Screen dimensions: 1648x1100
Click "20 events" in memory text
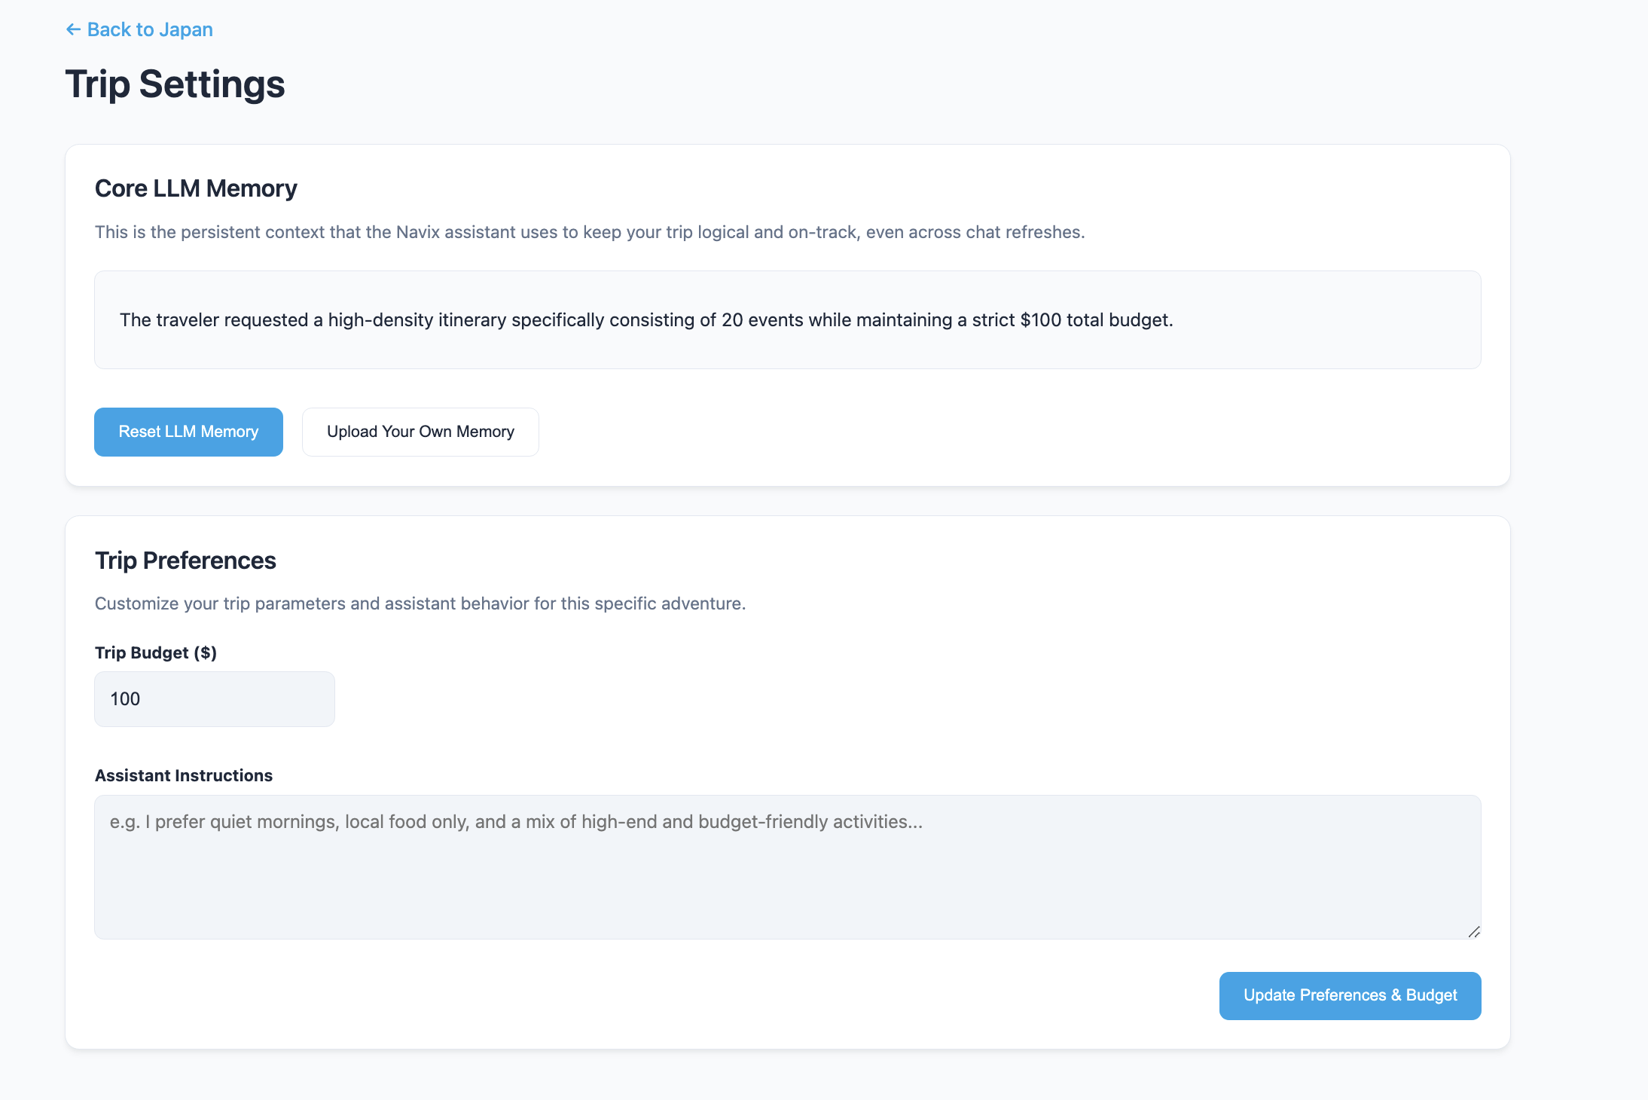[762, 320]
